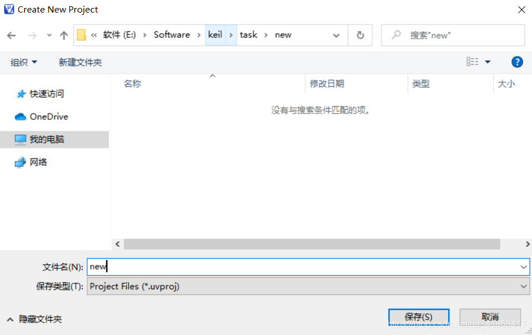Screen dimensions: 532x335
Task: Open the recent locations dropdown arrow
Action: pyautogui.click(x=49, y=35)
